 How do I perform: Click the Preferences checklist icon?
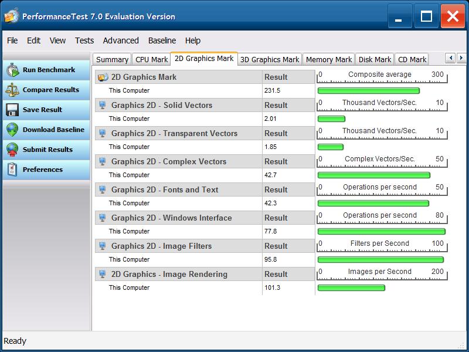[12, 170]
